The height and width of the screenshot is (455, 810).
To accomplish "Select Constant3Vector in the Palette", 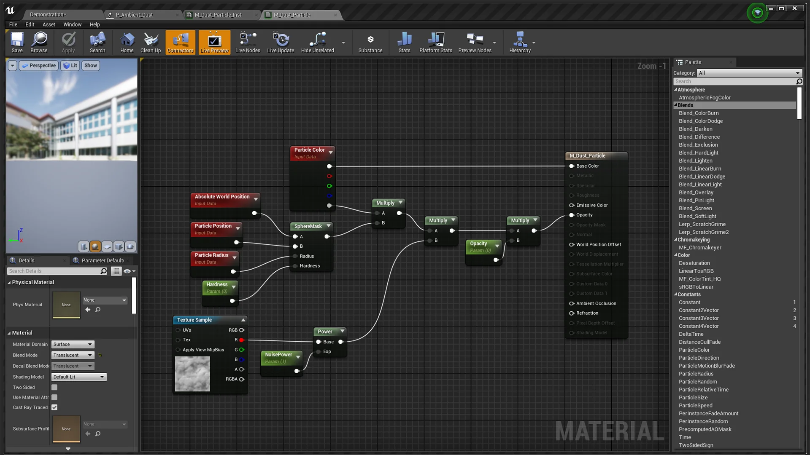I will [x=699, y=318].
